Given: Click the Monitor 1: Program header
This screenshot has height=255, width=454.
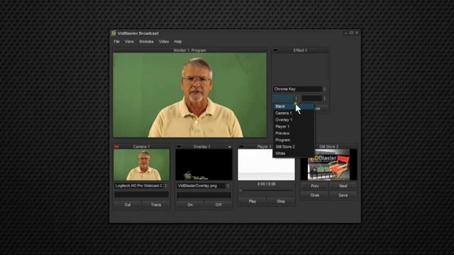Looking at the screenshot, I should [190, 50].
